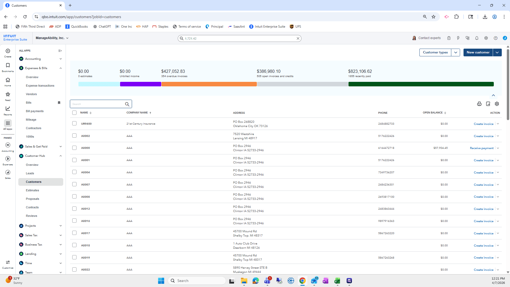Image resolution: width=510 pixels, height=287 pixels.
Task: Expand the New customer dropdown arrow
Action: pyautogui.click(x=497, y=52)
